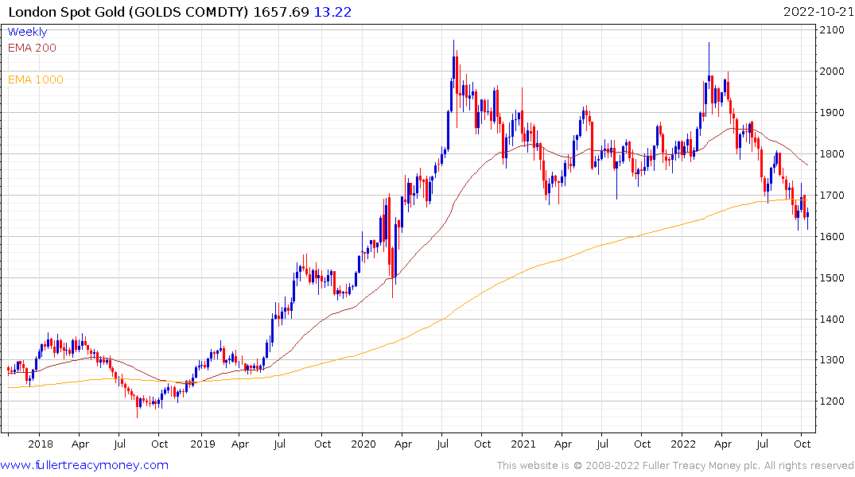Click the 2100 price axis label

point(832,30)
